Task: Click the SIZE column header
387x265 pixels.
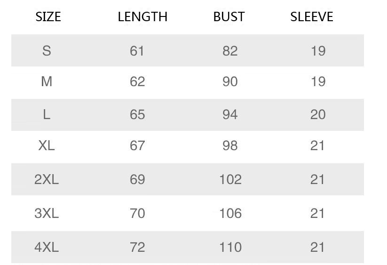Action: (x=48, y=17)
